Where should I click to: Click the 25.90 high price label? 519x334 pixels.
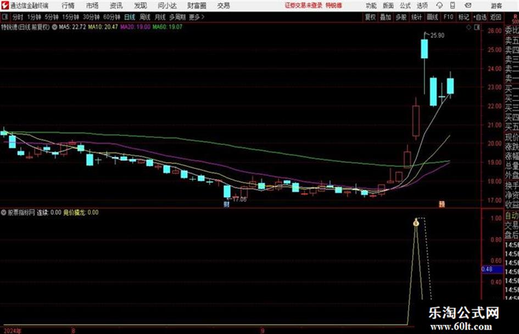437,36
